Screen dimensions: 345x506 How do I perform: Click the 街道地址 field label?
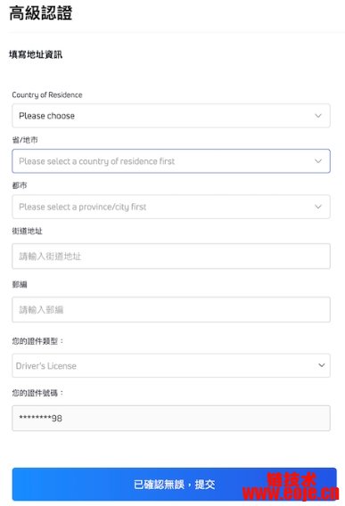(27, 231)
